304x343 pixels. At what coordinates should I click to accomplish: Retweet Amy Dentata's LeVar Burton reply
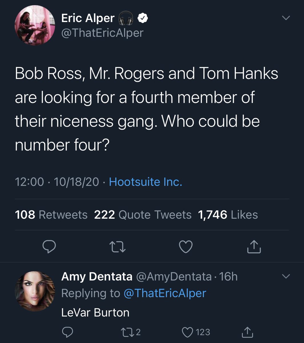127,332
